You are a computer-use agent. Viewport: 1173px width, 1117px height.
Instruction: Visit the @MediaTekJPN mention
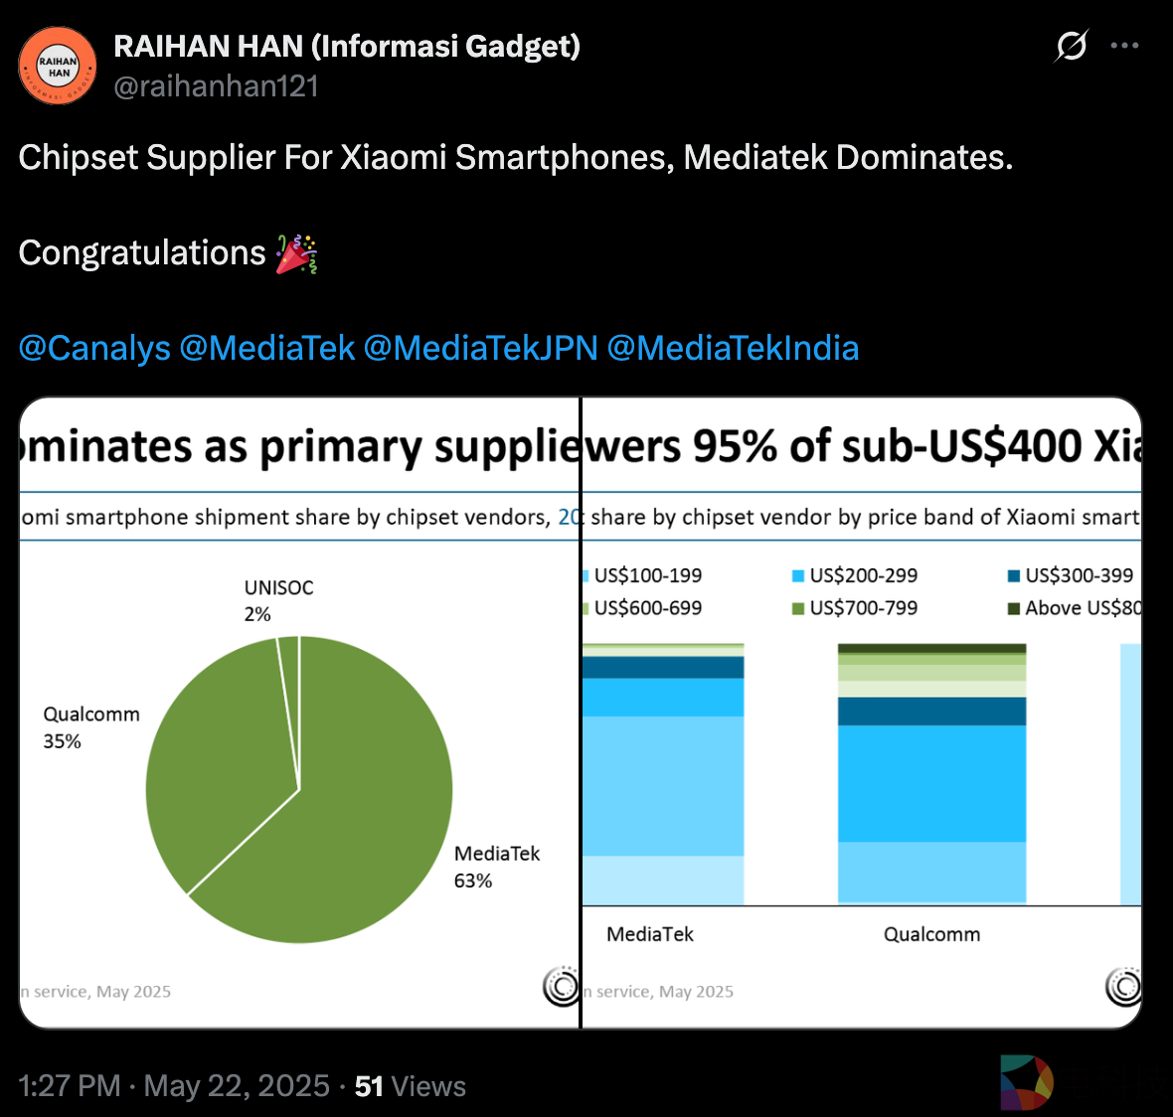pos(480,348)
